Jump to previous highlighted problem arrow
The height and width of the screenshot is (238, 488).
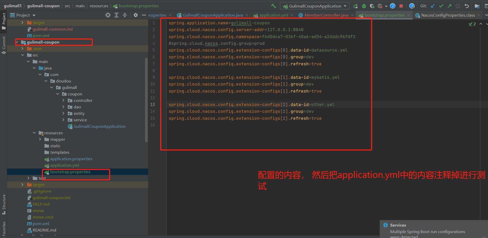[481, 24]
